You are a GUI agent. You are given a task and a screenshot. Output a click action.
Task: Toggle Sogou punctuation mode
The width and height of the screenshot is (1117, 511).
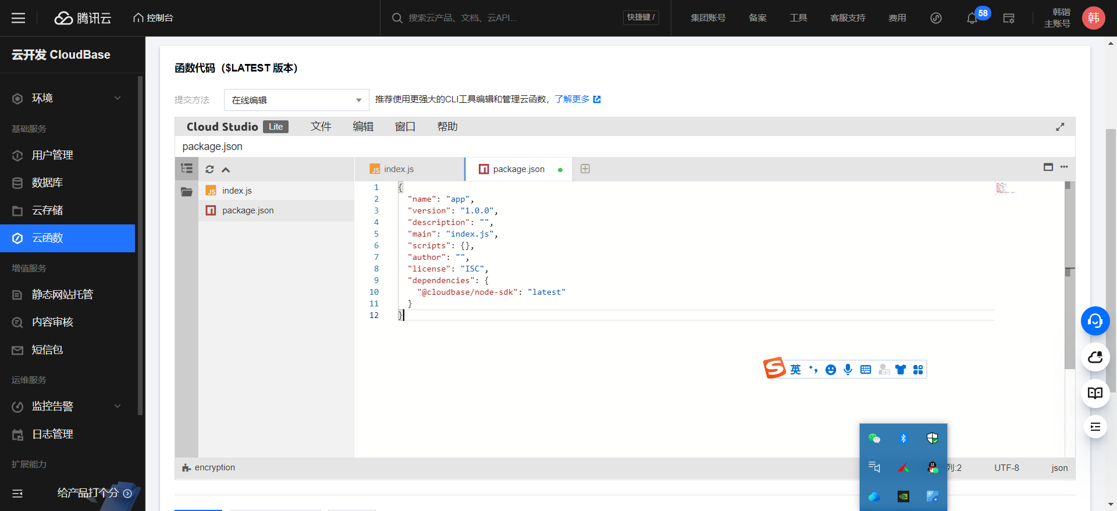tap(813, 370)
